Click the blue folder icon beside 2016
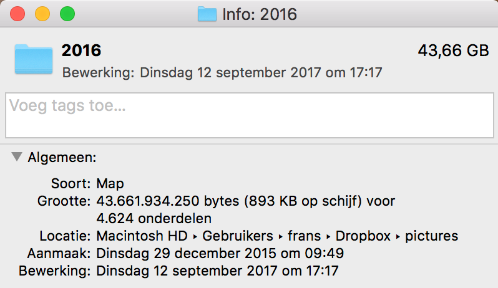 click(33, 59)
